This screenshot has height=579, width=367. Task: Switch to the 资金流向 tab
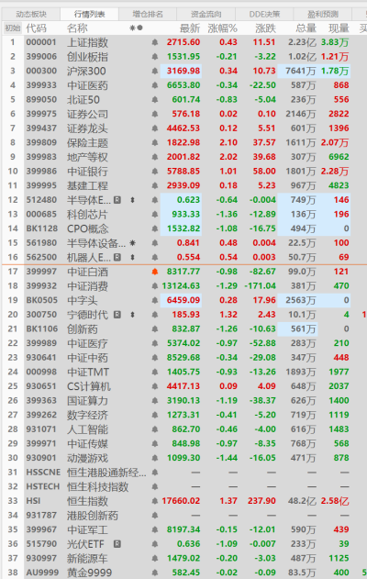[206, 15]
